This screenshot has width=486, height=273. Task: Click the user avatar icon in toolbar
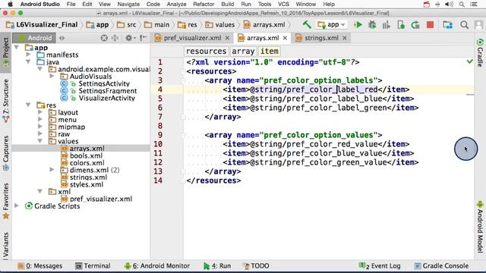[478, 25]
